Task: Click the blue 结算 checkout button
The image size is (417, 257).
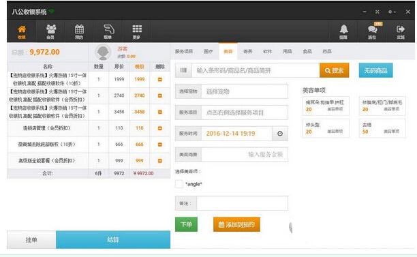Action: 113,239
